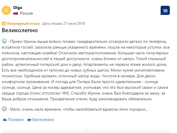Click the blue score badge showing 10

pyautogui.click(x=165, y=10)
